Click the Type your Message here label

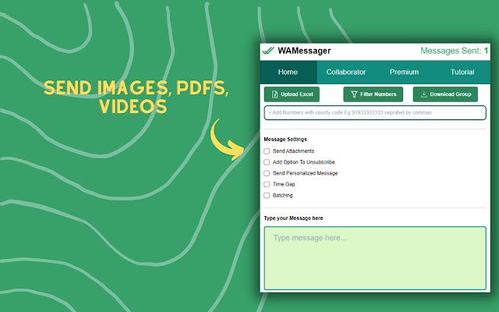click(293, 218)
